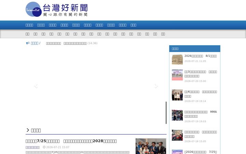Click the date text 2026-07-20 15:00
246x154 pixels.
pos(195,81)
